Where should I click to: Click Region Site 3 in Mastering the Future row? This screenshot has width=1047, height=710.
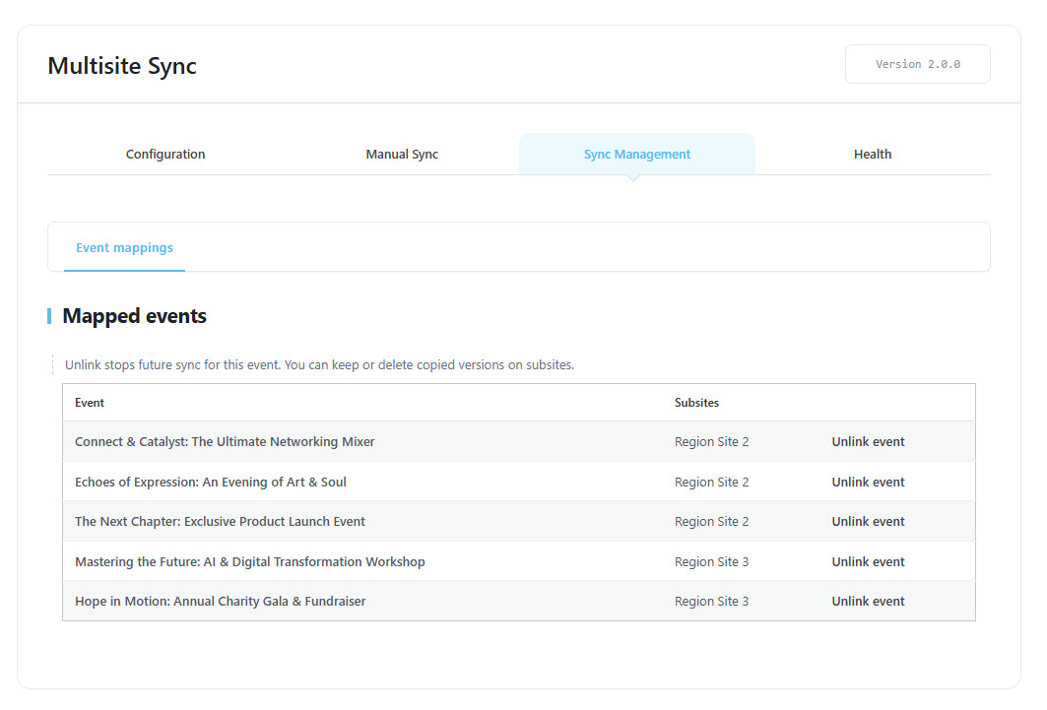point(711,562)
